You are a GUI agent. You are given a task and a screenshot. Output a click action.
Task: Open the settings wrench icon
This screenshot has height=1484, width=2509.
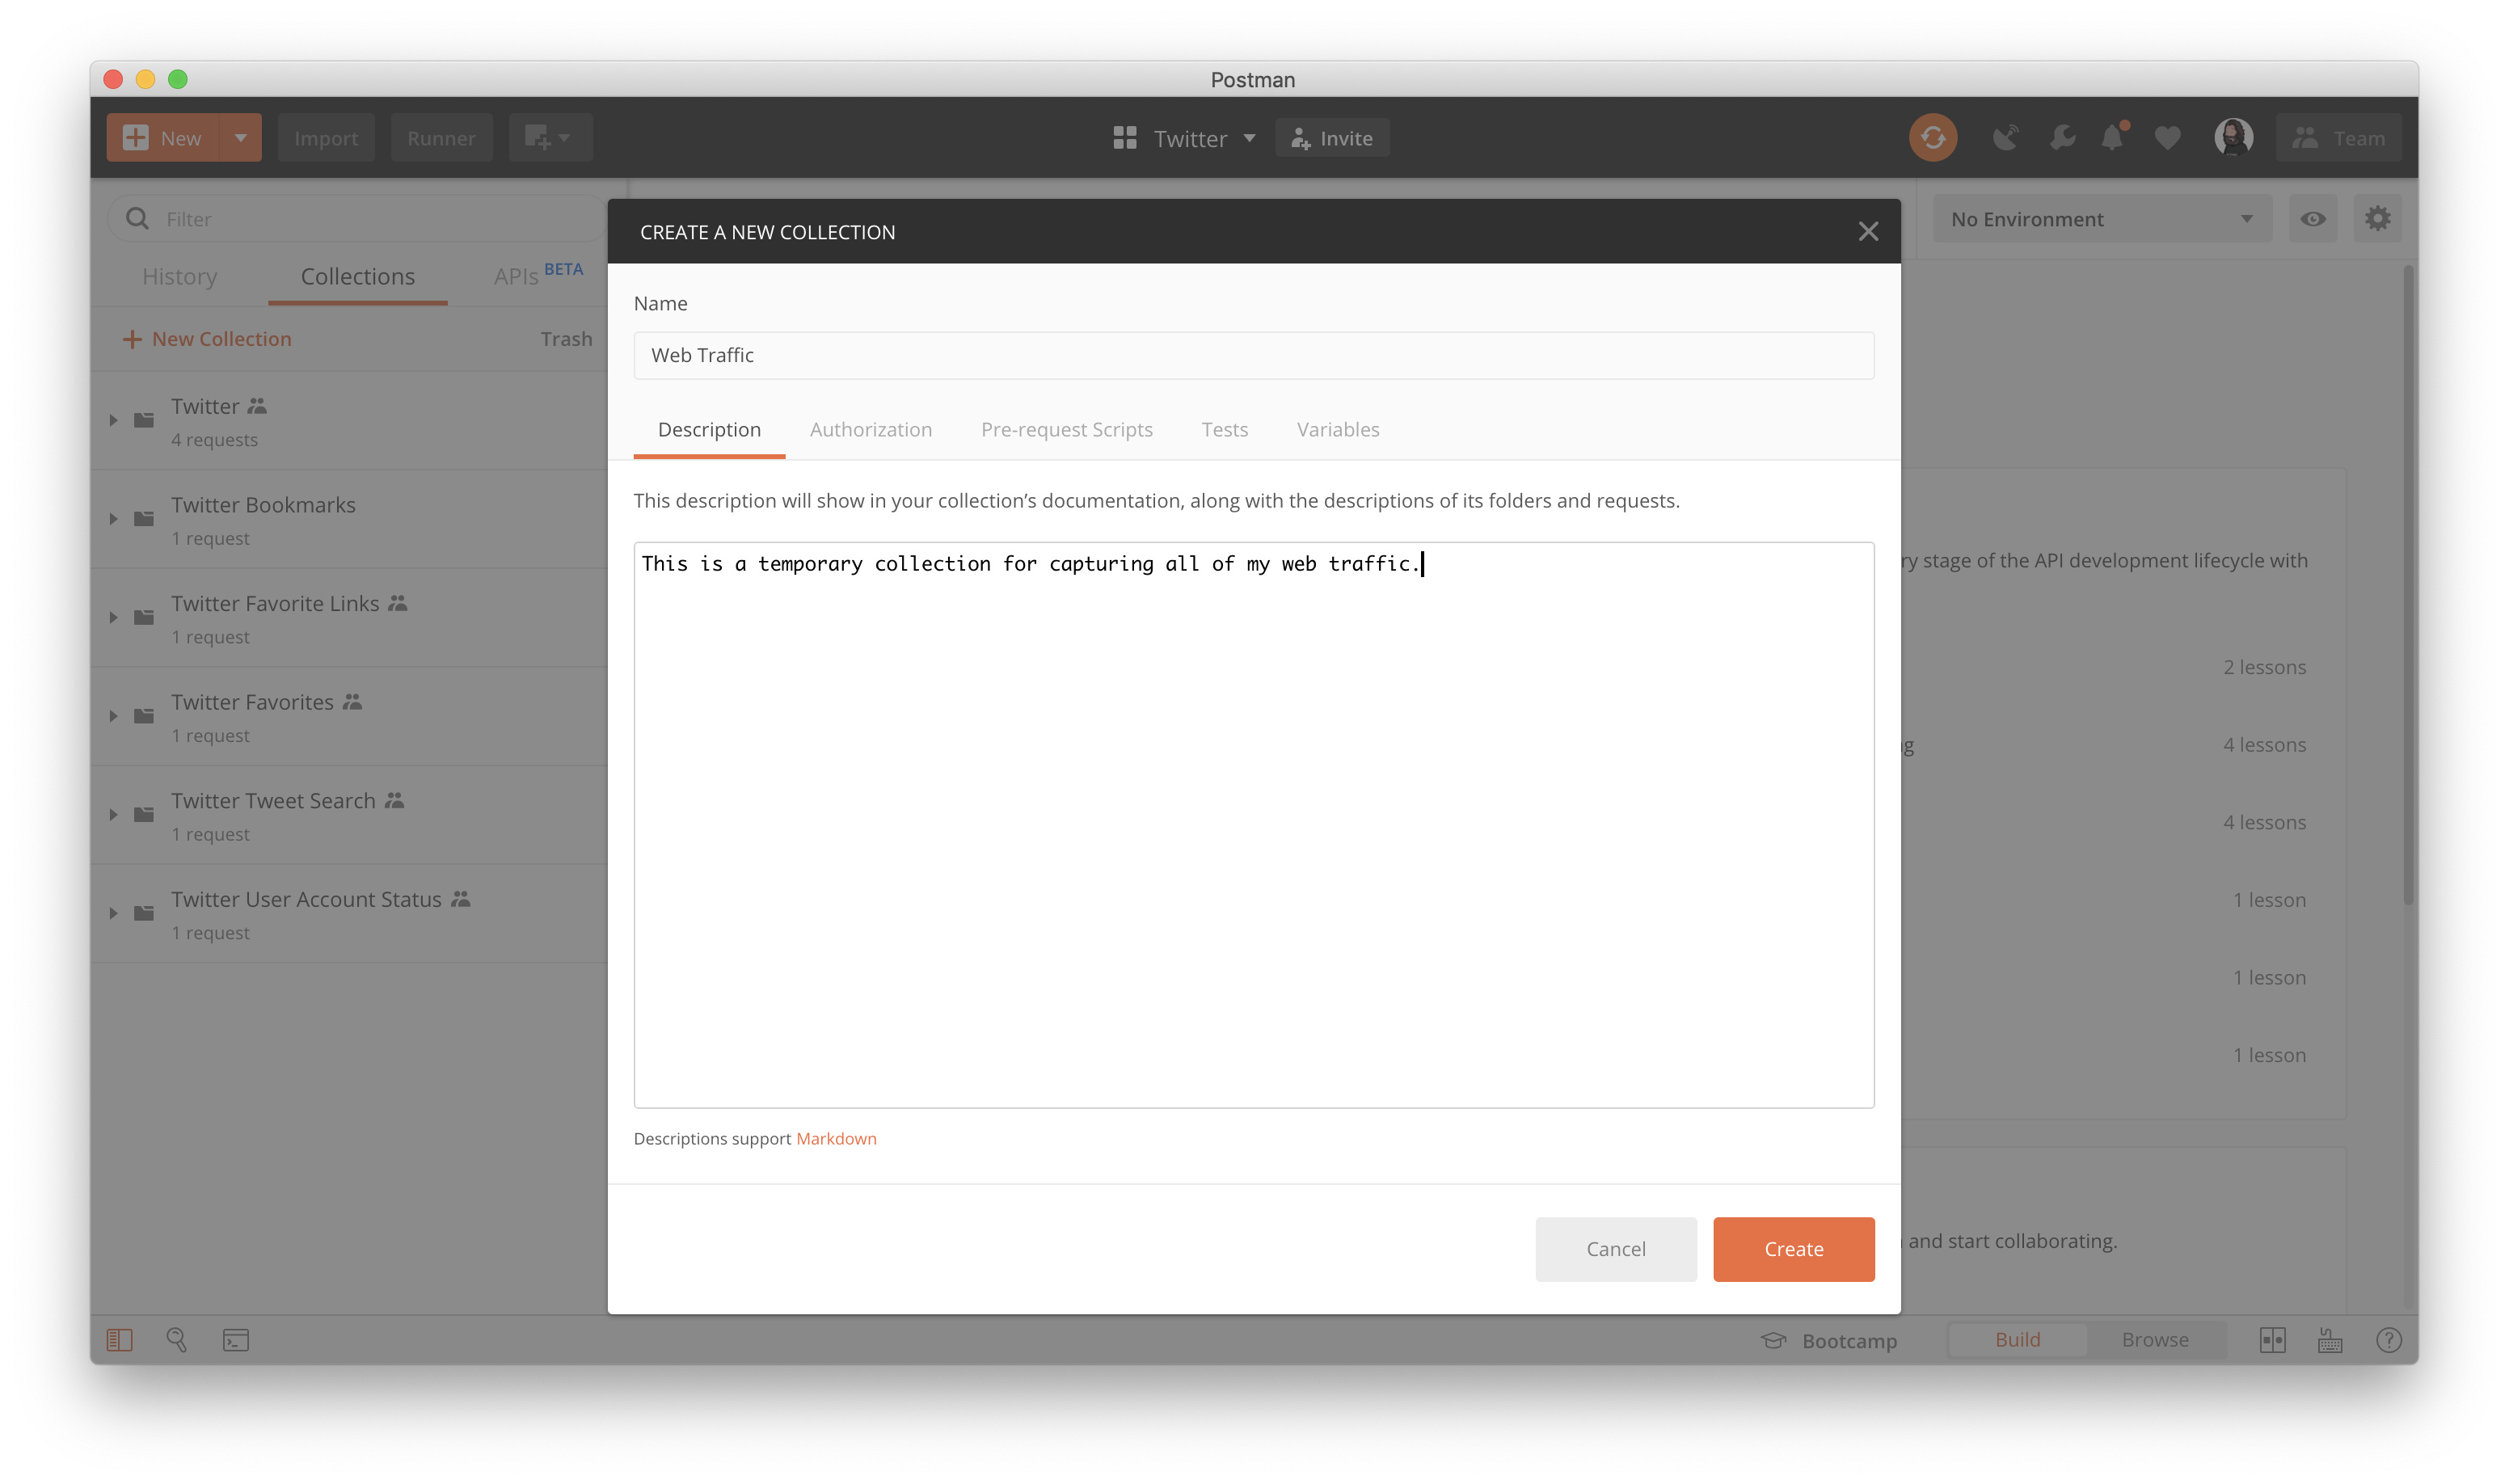[x=2062, y=138]
